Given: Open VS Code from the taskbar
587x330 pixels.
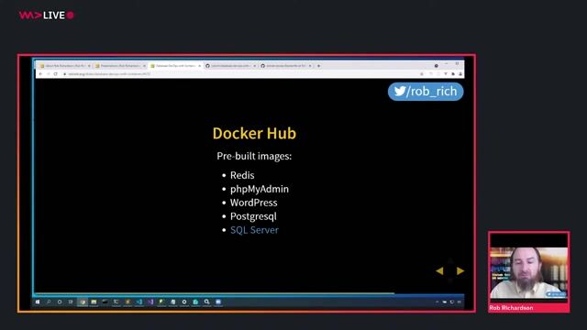Looking at the screenshot, I should tap(138, 302).
